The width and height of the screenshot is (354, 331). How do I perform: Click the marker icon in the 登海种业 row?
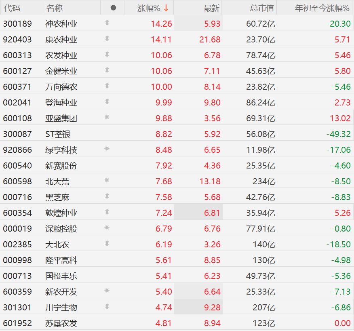point(107,101)
